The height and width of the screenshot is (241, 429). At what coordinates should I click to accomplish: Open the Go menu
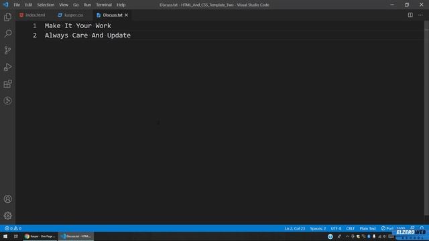pos(76,5)
